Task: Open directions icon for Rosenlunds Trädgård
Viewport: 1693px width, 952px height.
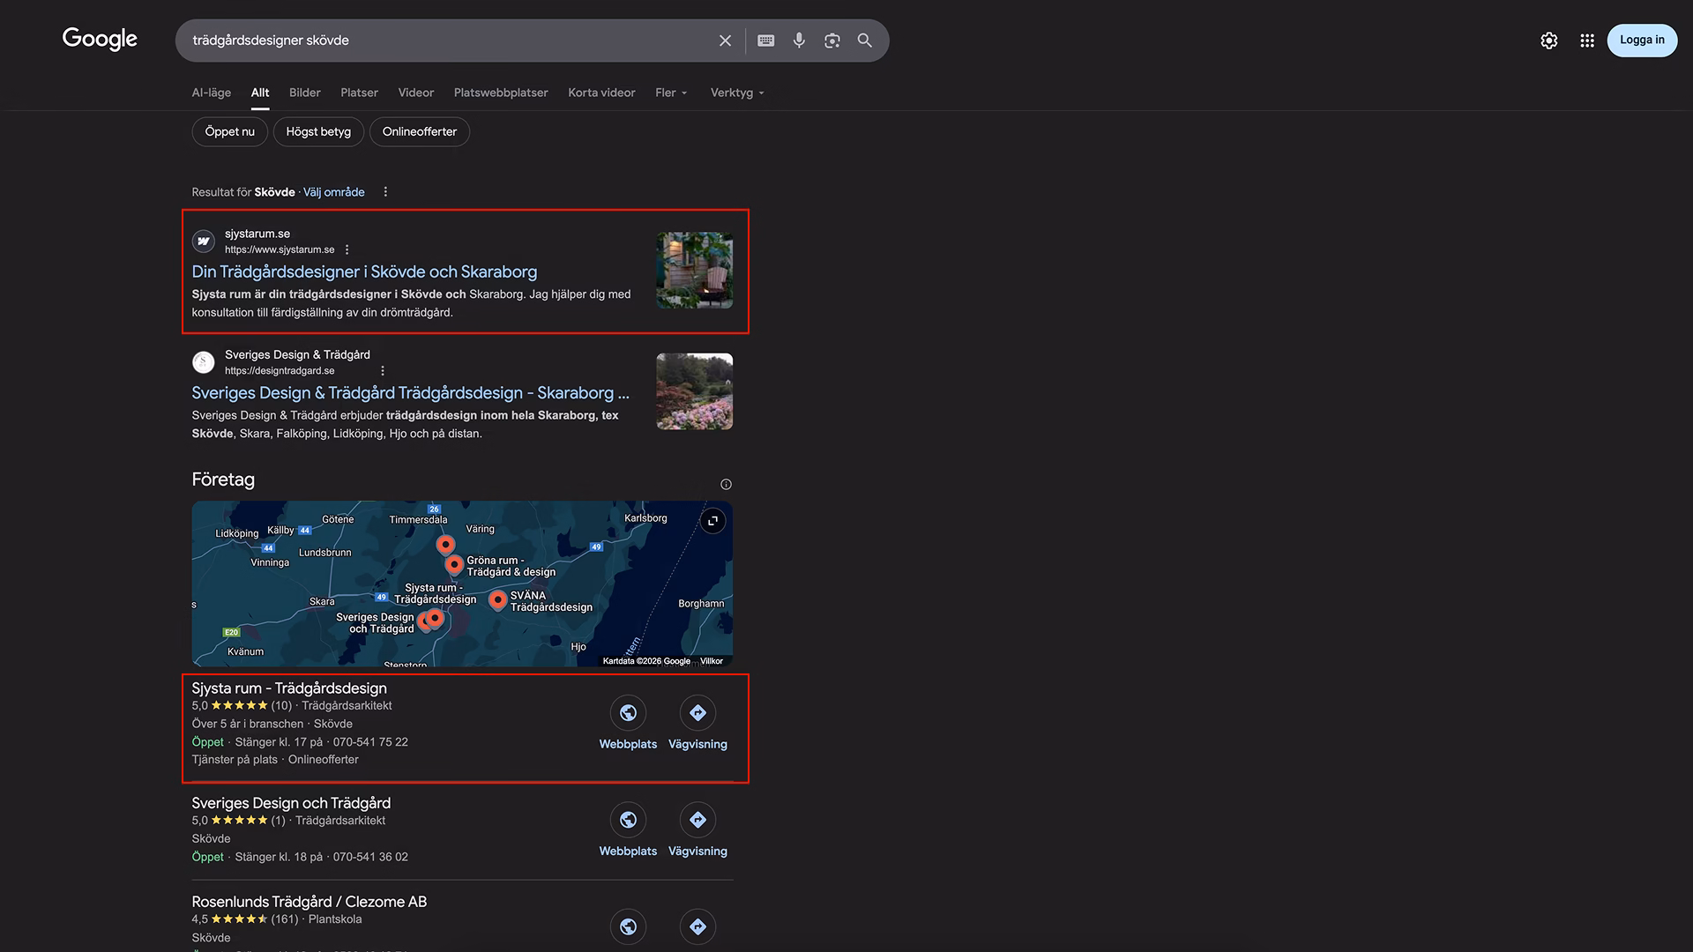Action: pos(697,926)
